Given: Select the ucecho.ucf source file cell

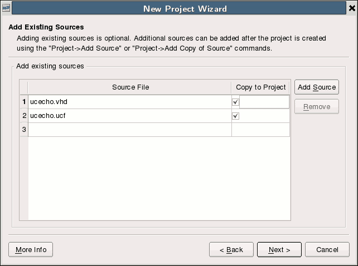Looking at the screenshot, I should click(130, 116).
